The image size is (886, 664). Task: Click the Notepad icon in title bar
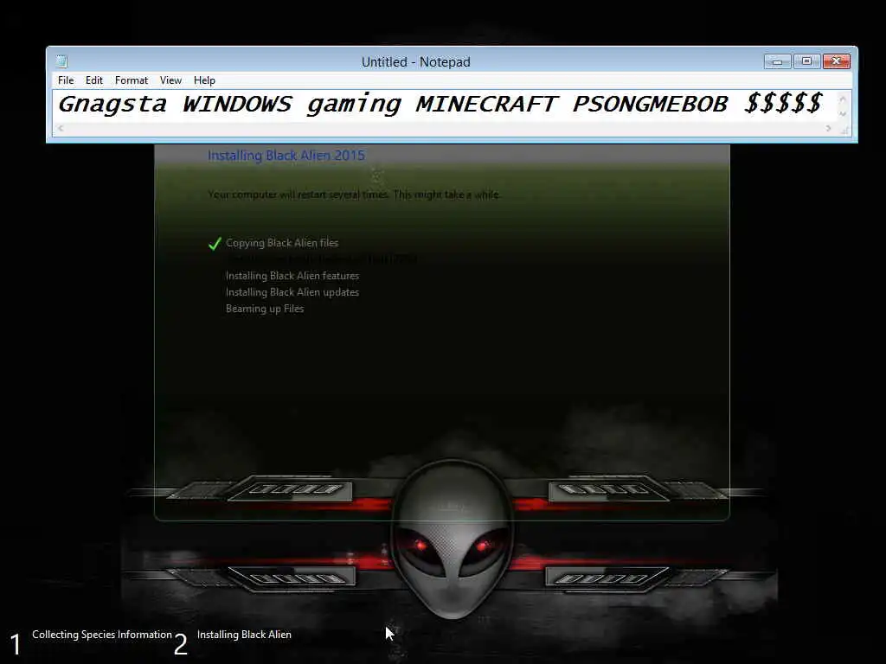(61, 61)
